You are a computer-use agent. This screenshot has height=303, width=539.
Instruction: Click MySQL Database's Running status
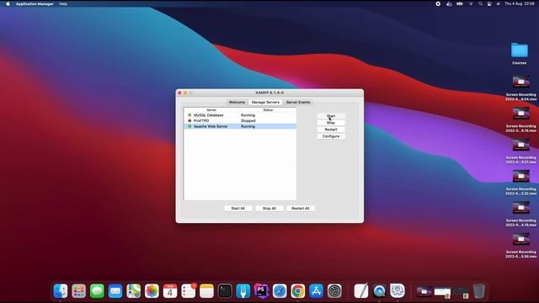pos(248,115)
